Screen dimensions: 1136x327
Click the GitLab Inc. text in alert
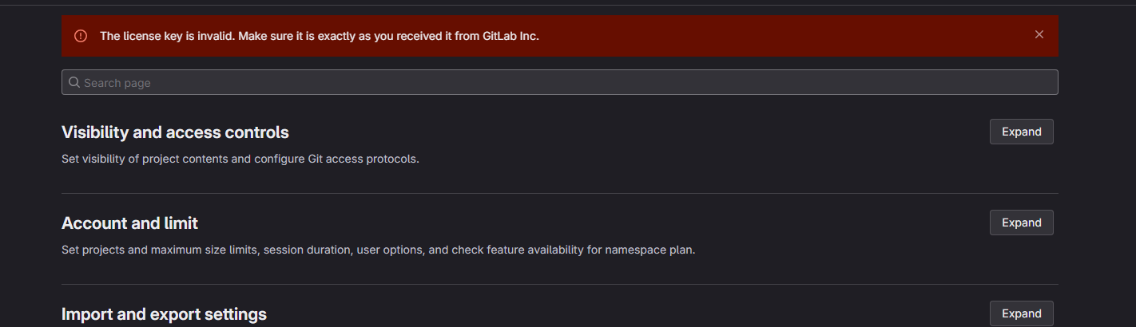pos(510,36)
